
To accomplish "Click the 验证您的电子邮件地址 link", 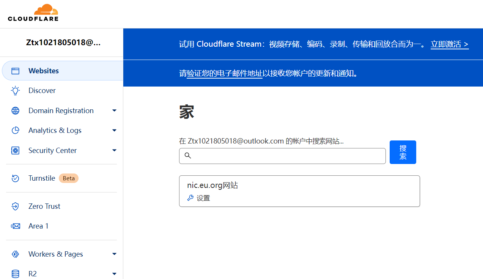I will tap(224, 73).
